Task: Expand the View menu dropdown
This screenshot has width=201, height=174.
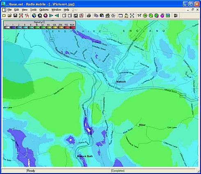Action: tap(25, 10)
